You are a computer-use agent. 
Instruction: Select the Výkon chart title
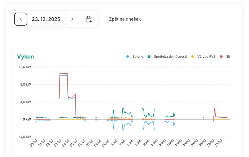click(26, 57)
